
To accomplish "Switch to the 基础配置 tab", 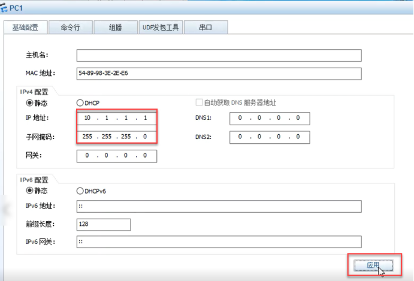I will pyautogui.click(x=24, y=28).
